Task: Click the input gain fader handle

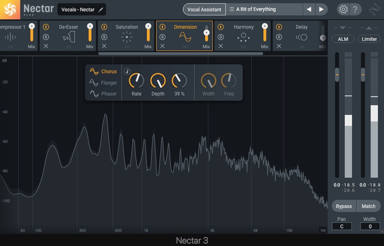Action: (337, 74)
